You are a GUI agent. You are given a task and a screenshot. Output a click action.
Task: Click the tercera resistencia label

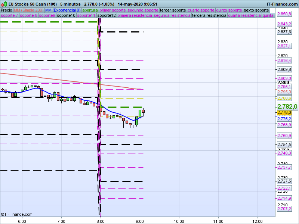point(209,15)
